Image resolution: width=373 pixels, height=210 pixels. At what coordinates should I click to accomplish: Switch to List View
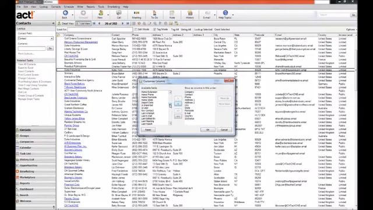pyautogui.click(x=83, y=23)
